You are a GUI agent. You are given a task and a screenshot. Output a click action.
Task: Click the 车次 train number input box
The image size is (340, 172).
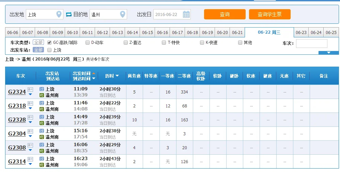(312, 44)
